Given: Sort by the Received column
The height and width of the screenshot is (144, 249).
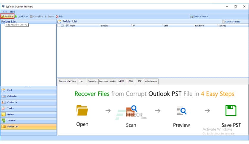Looking at the screenshot, I should click(206, 26).
